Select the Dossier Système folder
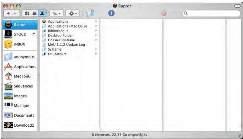Screen dimensions: 243x139 tap(70, 40)
